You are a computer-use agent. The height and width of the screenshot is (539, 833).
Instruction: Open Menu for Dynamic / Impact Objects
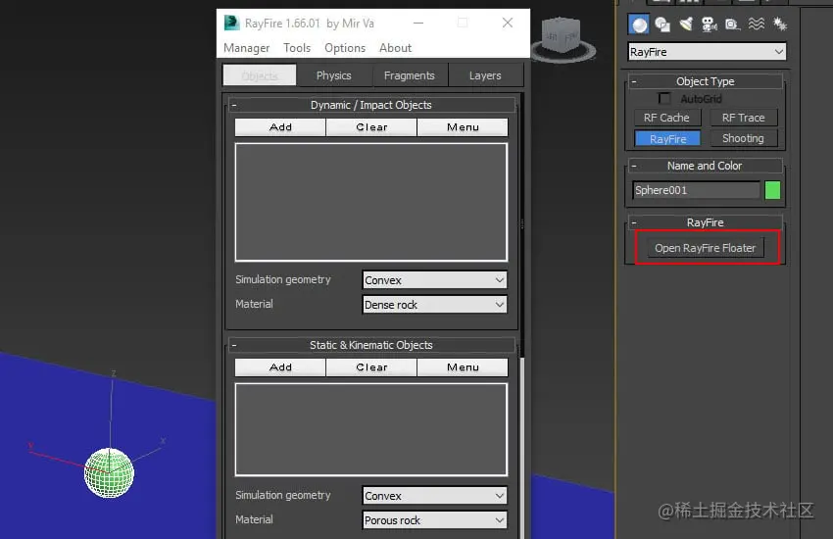coord(463,127)
